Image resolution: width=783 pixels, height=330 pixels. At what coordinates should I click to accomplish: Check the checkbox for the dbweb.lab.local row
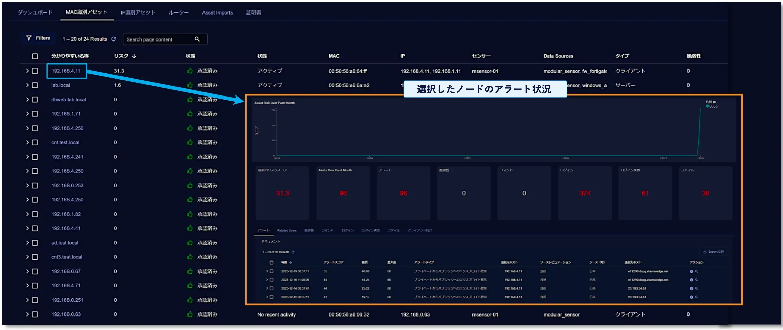coord(35,100)
